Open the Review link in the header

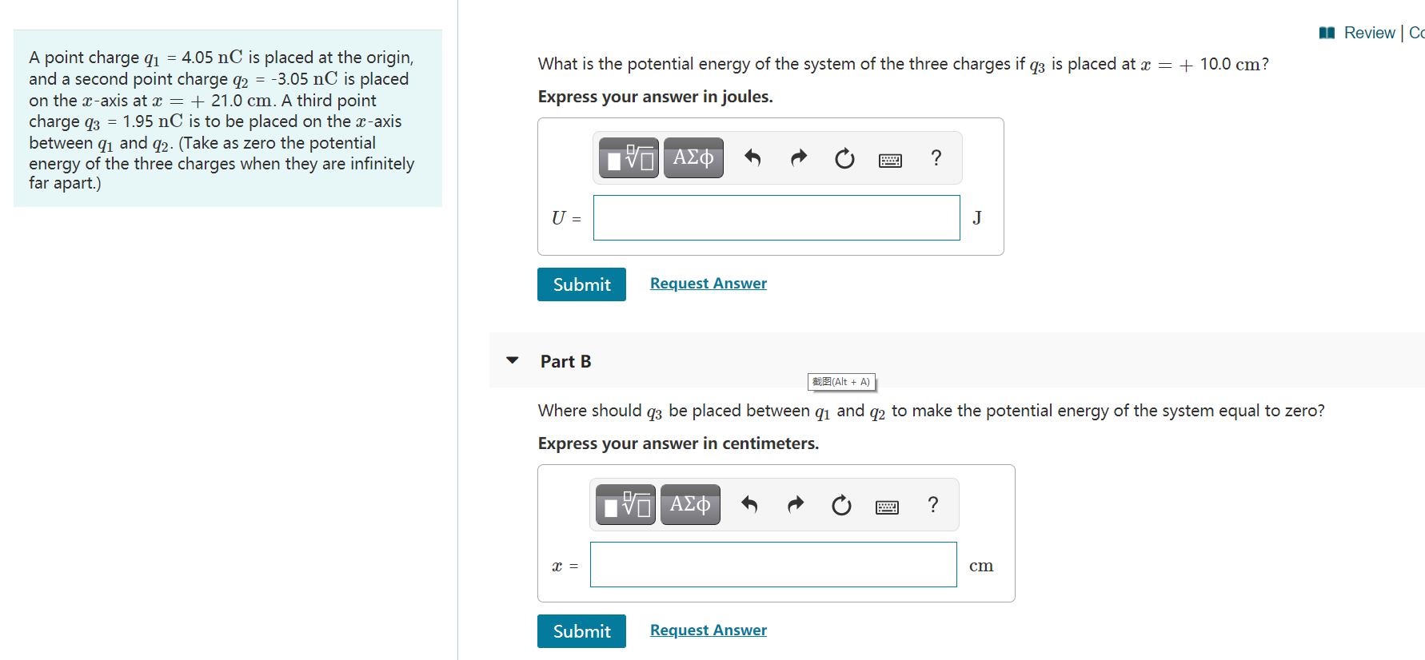point(1371,33)
